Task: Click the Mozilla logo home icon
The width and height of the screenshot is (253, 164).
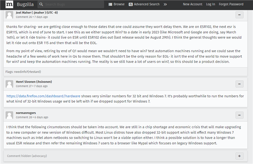Action: [9, 4]
